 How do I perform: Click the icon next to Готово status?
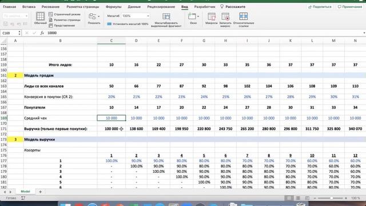pos(23,198)
